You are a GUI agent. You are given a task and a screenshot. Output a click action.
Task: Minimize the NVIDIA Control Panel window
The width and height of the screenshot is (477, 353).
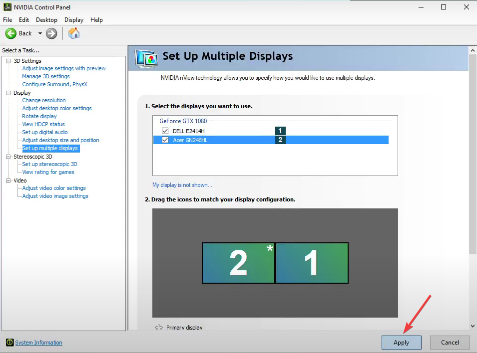tap(421, 7)
